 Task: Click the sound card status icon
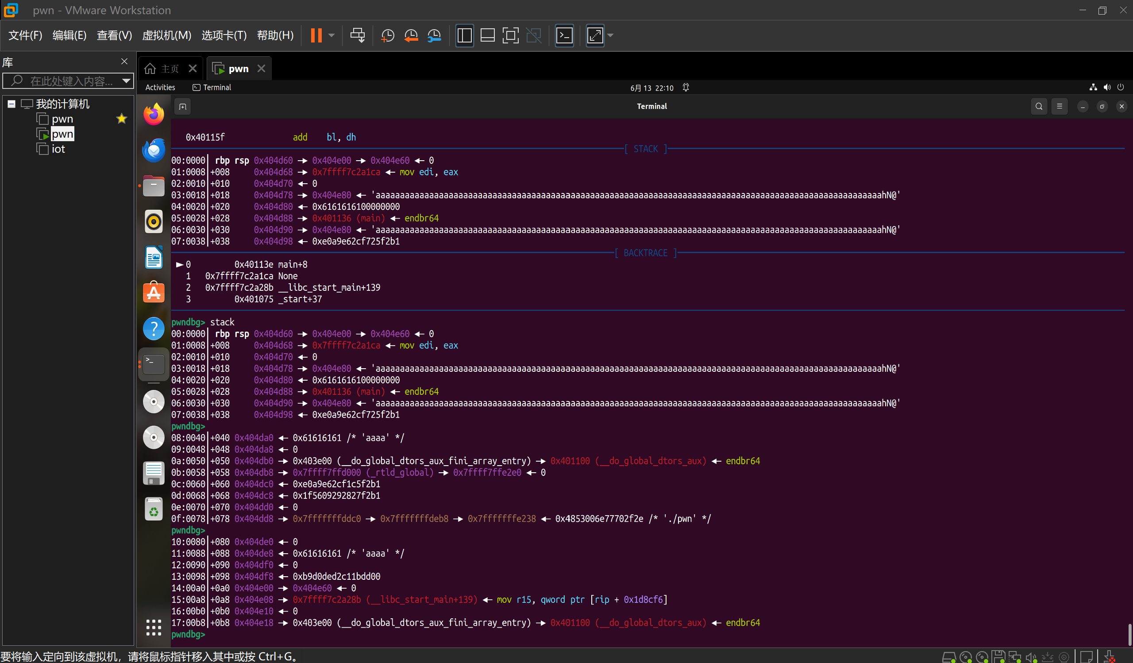pyautogui.click(x=1031, y=657)
